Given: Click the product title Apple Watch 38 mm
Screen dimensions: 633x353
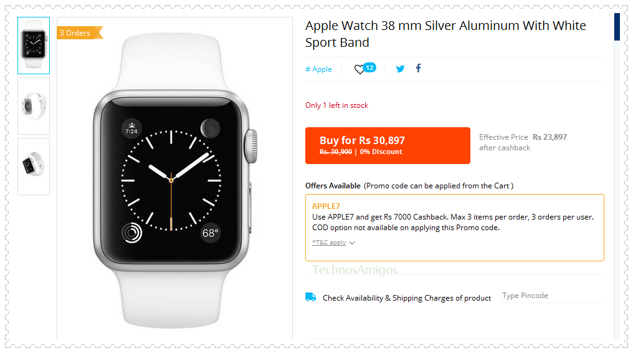Looking at the screenshot, I should click(445, 34).
